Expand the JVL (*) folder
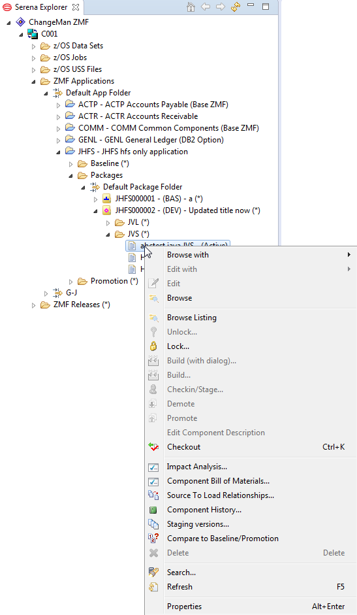This screenshot has width=357, height=615. [108, 223]
